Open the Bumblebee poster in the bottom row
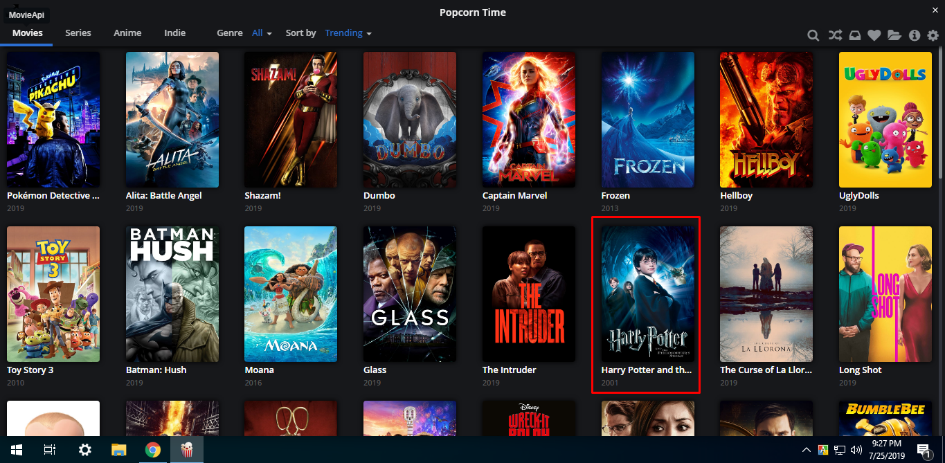This screenshot has width=945, height=463. (885, 418)
